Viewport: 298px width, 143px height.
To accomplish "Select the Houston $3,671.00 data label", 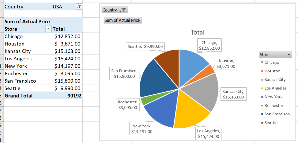I will (x=226, y=64).
